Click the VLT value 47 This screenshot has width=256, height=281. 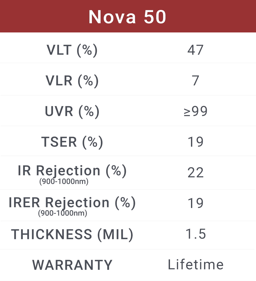coord(195,50)
